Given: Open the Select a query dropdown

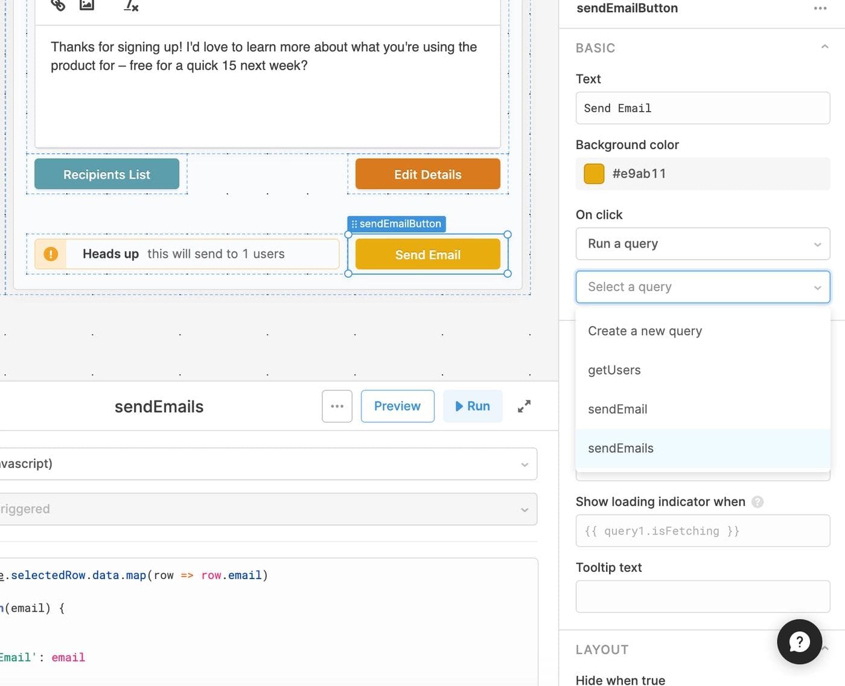Looking at the screenshot, I should [703, 287].
